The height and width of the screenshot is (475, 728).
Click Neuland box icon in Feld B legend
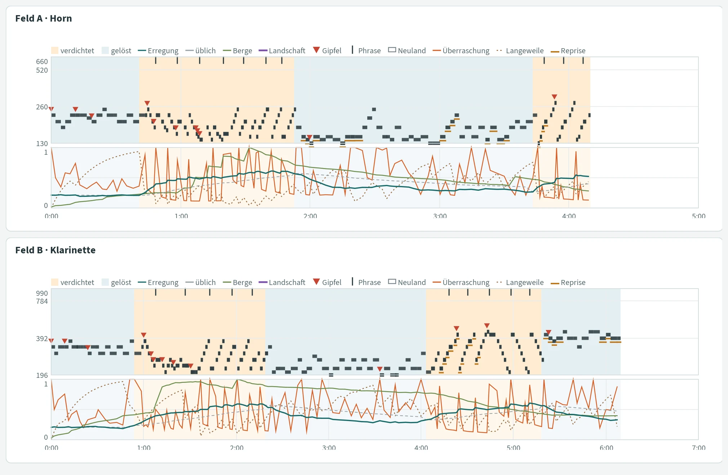(x=392, y=282)
